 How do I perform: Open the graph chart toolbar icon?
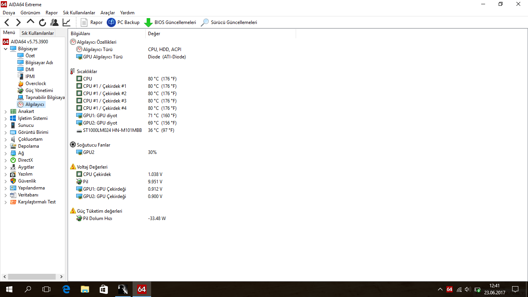[x=66, y=22]
